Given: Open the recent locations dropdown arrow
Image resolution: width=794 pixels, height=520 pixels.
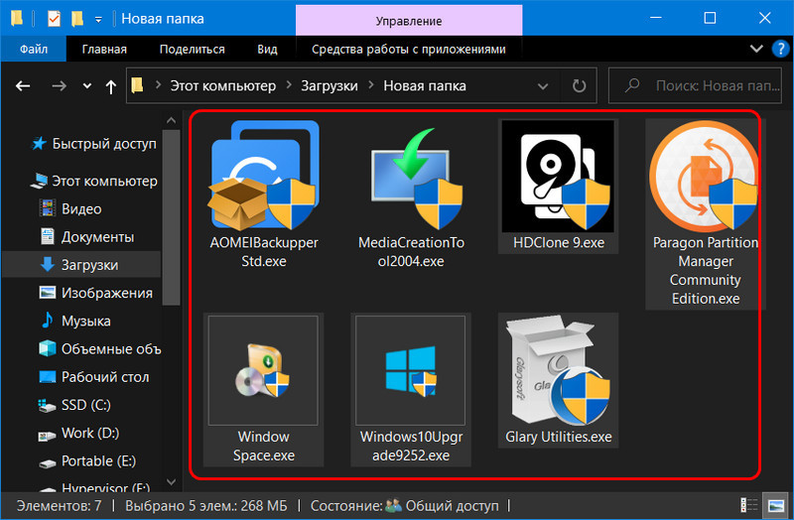Looking at the screenshot, I should click(87, 86).
